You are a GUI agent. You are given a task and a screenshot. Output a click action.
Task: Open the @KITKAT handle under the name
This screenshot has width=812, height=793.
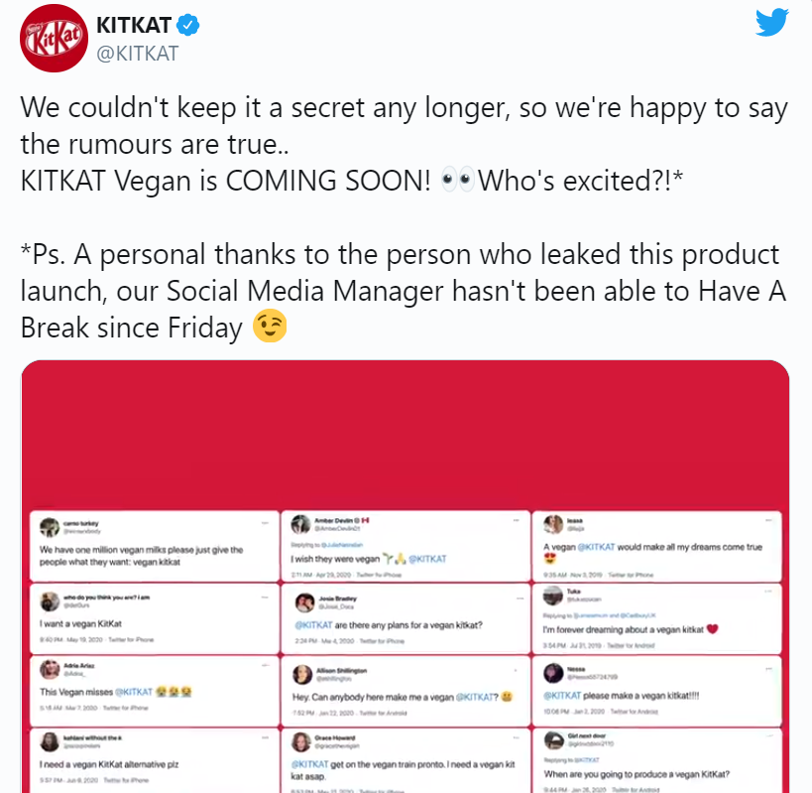(x=137, y=54)
